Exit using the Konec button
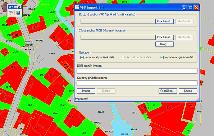 click(188, 91)
